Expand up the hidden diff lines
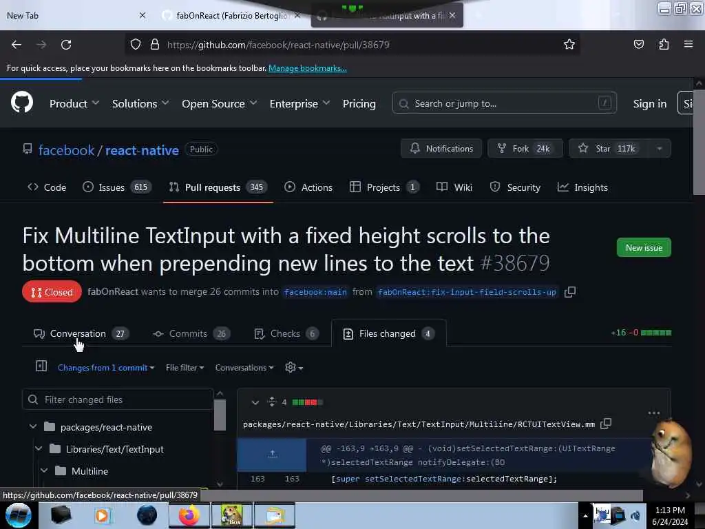 click(x=272, y=455)
